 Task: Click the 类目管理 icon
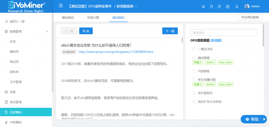point(6,102)
